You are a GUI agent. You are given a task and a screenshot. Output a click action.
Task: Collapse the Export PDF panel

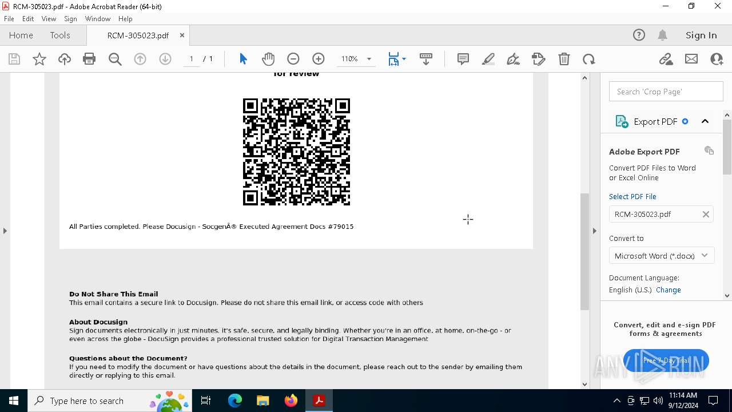point(705,121)
